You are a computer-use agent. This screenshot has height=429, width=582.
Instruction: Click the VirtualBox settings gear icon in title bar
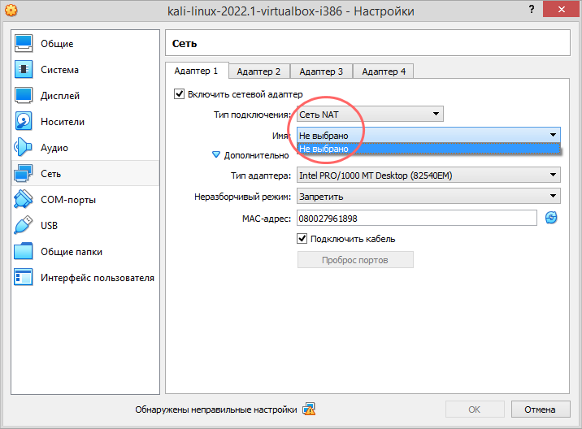point(11,11)
